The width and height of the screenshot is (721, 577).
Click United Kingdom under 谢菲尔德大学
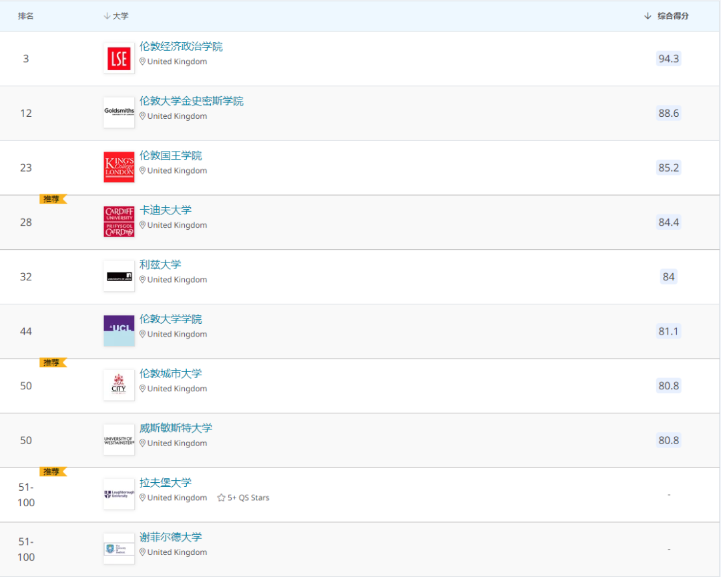coord(177,552)
